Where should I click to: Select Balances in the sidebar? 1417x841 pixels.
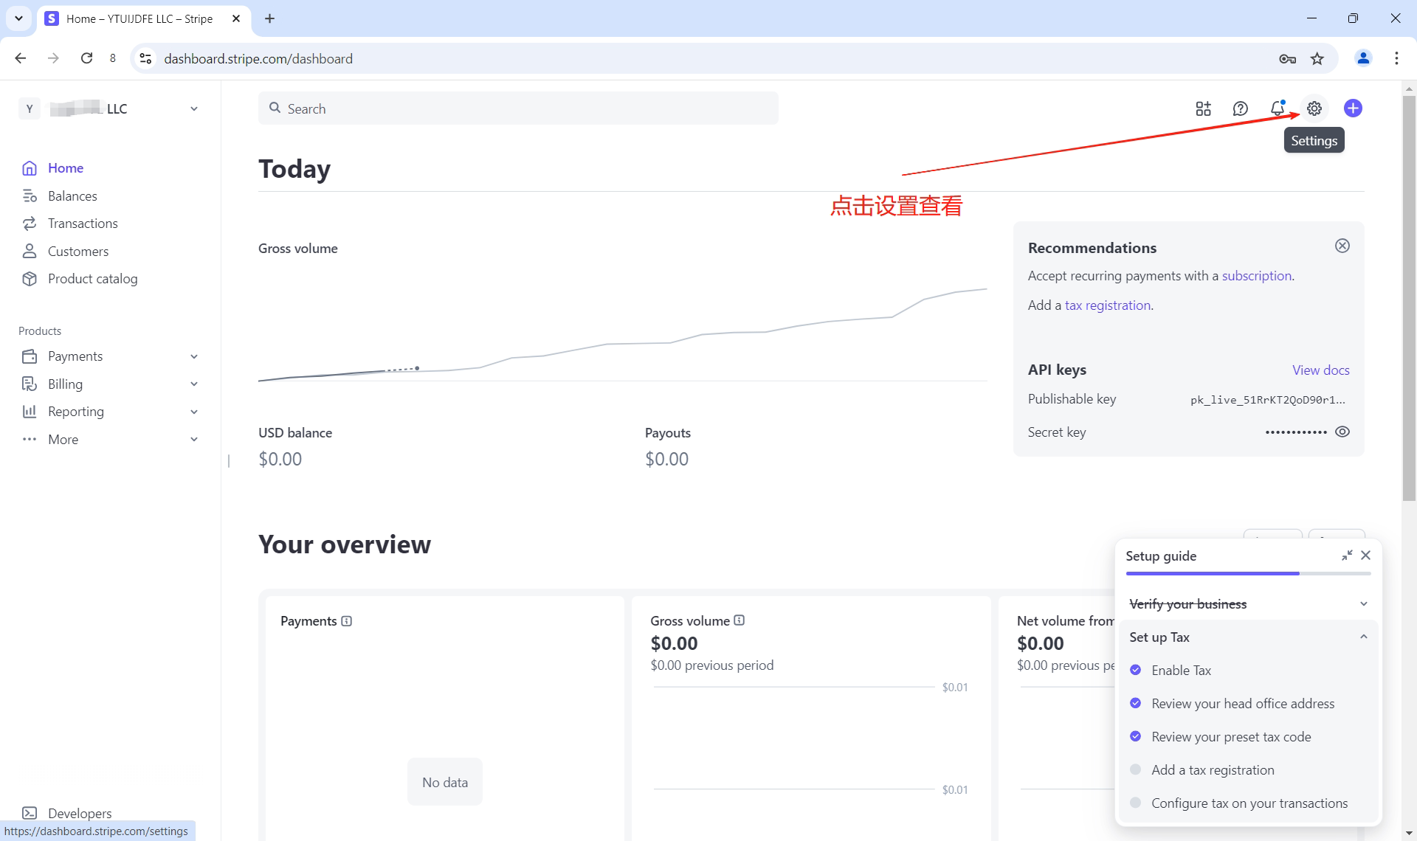(x=72, y=195)
